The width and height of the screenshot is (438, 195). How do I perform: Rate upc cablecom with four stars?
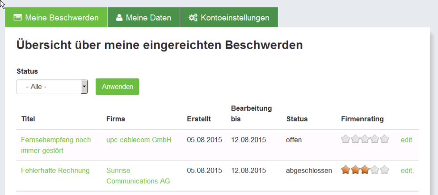pyautogui.click(x=375, y=139)
